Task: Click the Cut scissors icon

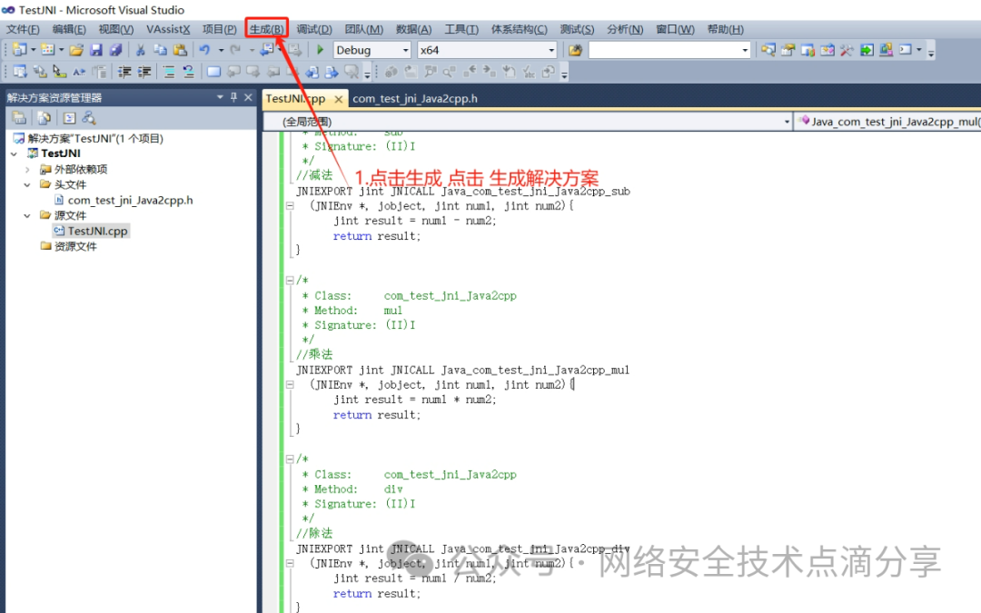Action: (140, 50)
